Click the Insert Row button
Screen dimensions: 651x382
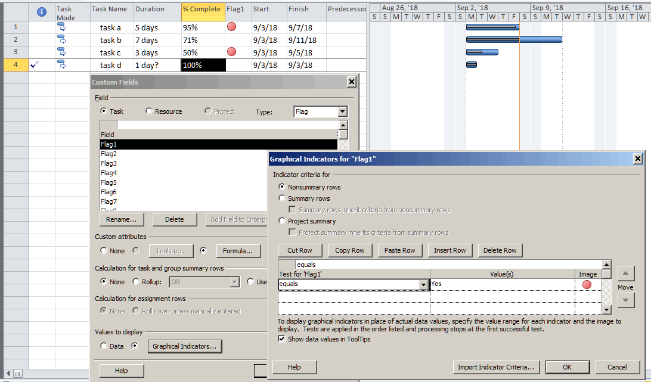pos(450,250)
